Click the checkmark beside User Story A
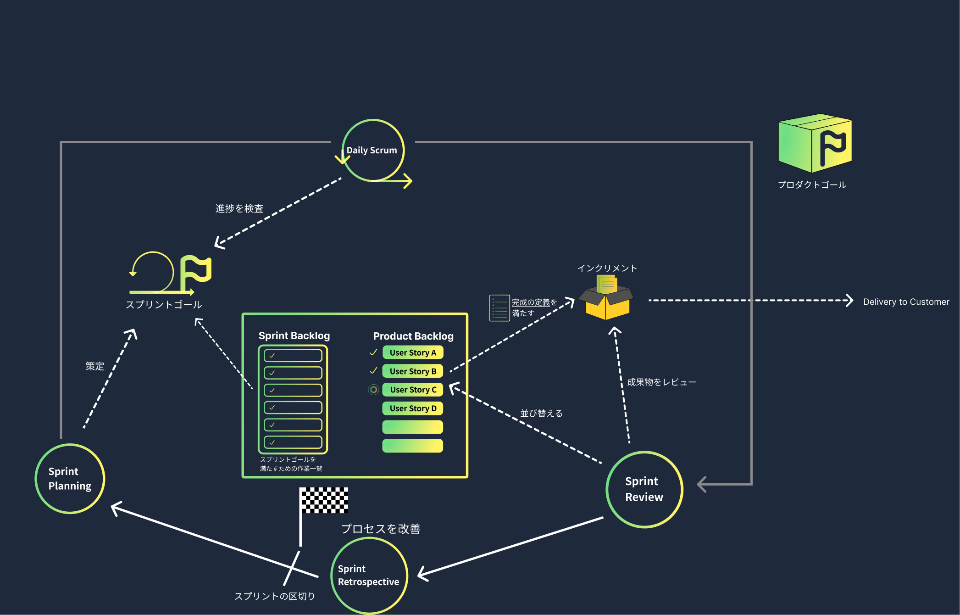The height and width of the screenshot is (615, 960). tap(373, 352)
